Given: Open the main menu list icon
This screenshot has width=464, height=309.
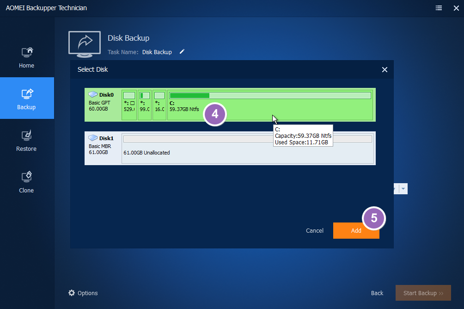Looking at the screenshot, I should tap(439, 8).
